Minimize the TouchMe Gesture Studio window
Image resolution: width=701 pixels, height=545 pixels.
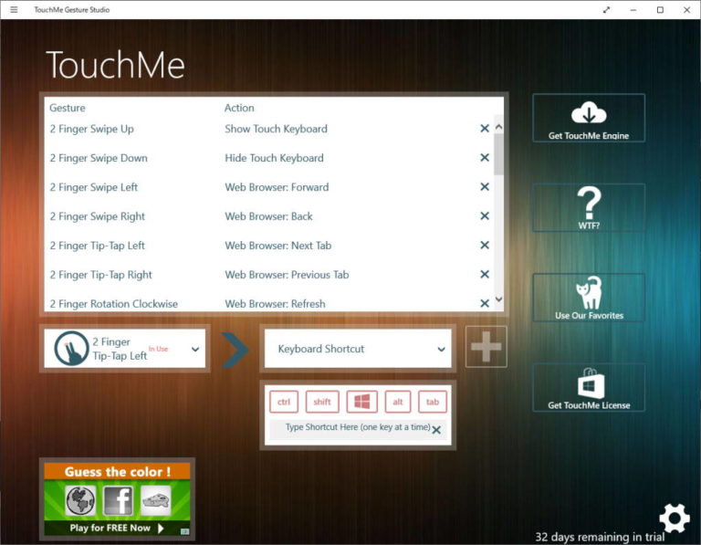point(633,10)
